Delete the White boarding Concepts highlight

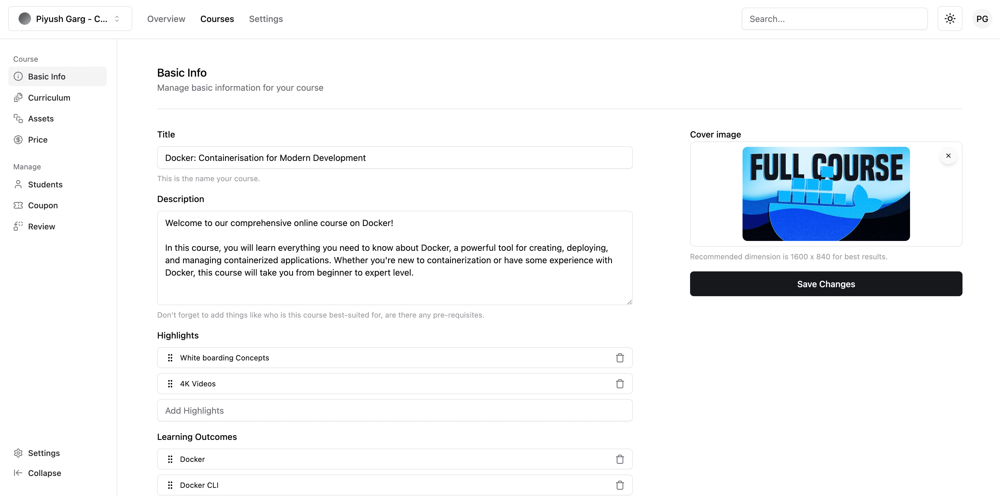[620, 358]
